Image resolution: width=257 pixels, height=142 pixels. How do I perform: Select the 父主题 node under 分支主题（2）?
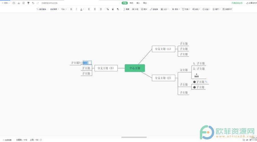pos(184,70)
